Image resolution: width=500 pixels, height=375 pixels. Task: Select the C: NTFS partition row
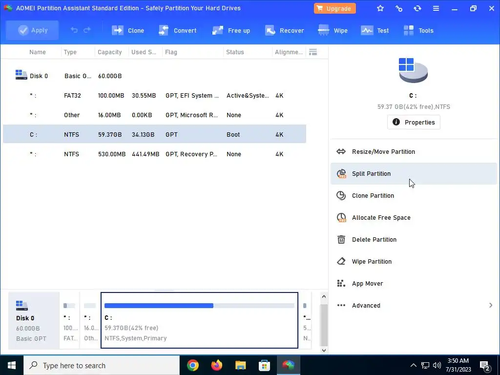tap(154, 135)
